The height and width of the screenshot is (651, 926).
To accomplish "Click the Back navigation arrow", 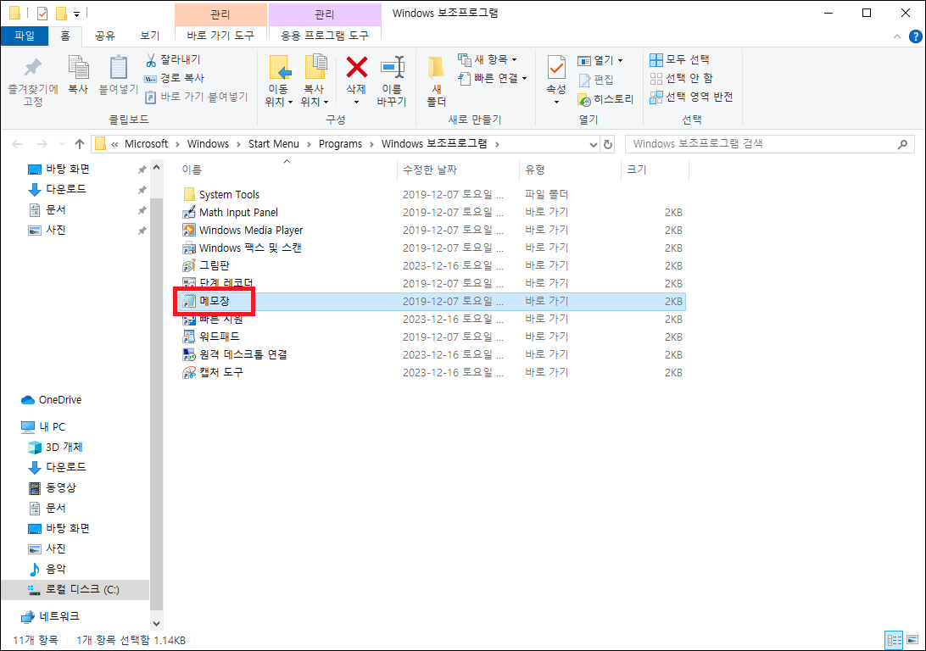I will tap(18, 144).
